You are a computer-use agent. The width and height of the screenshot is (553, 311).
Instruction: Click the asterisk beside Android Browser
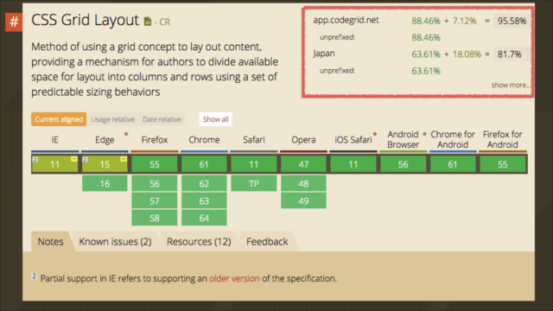tap(424, 135)
